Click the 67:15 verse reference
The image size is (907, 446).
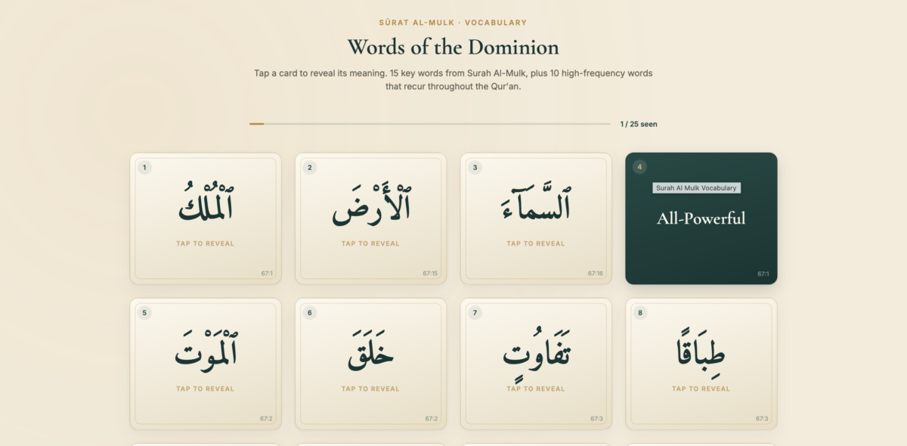click(x=430, y=274)
